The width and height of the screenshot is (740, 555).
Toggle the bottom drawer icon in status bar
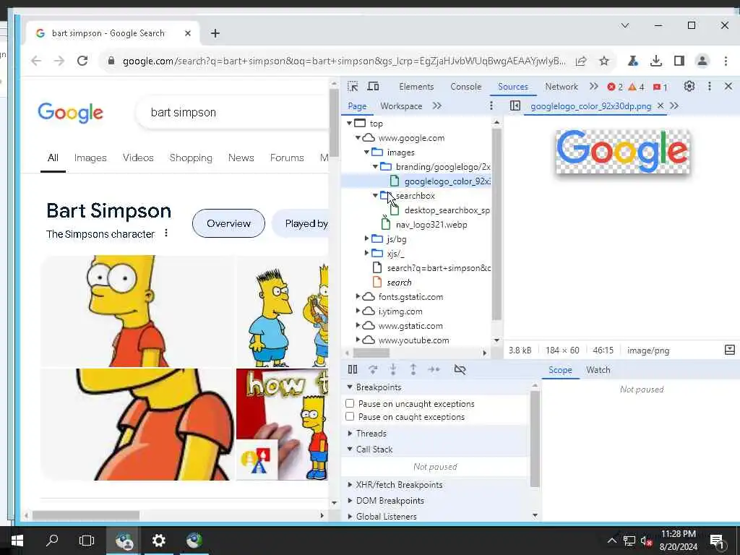730,350
